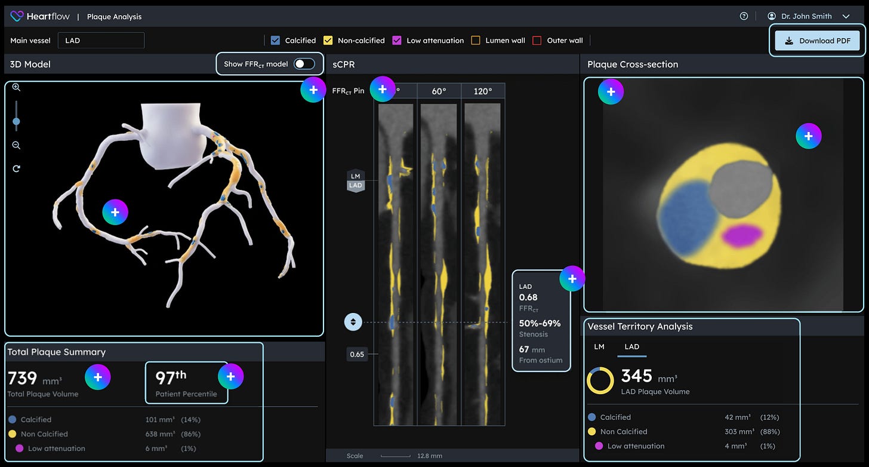Viewport: 869px width, 467px height.
Task: Adjust the 3D model zoom slider
Action: click(16, 121)
